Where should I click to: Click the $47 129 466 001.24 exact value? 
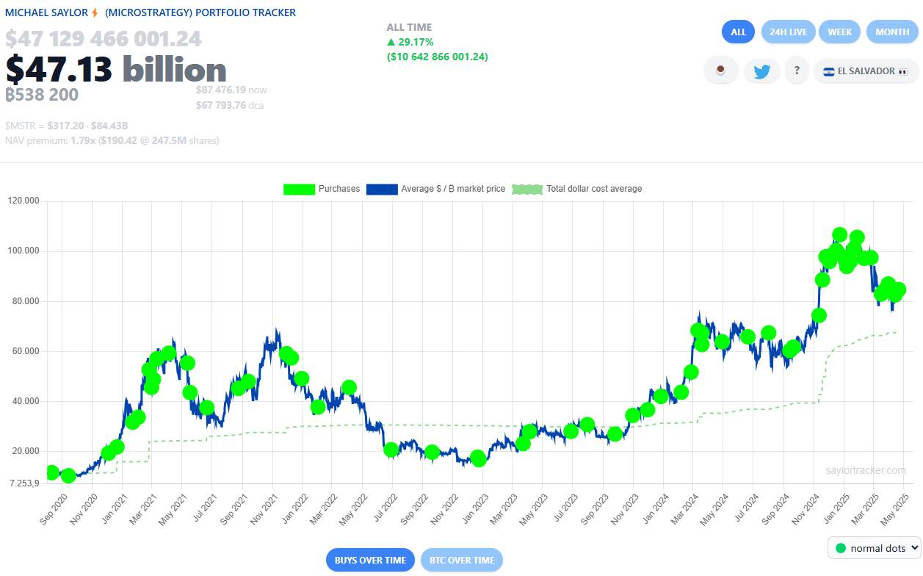pos(104,39)
